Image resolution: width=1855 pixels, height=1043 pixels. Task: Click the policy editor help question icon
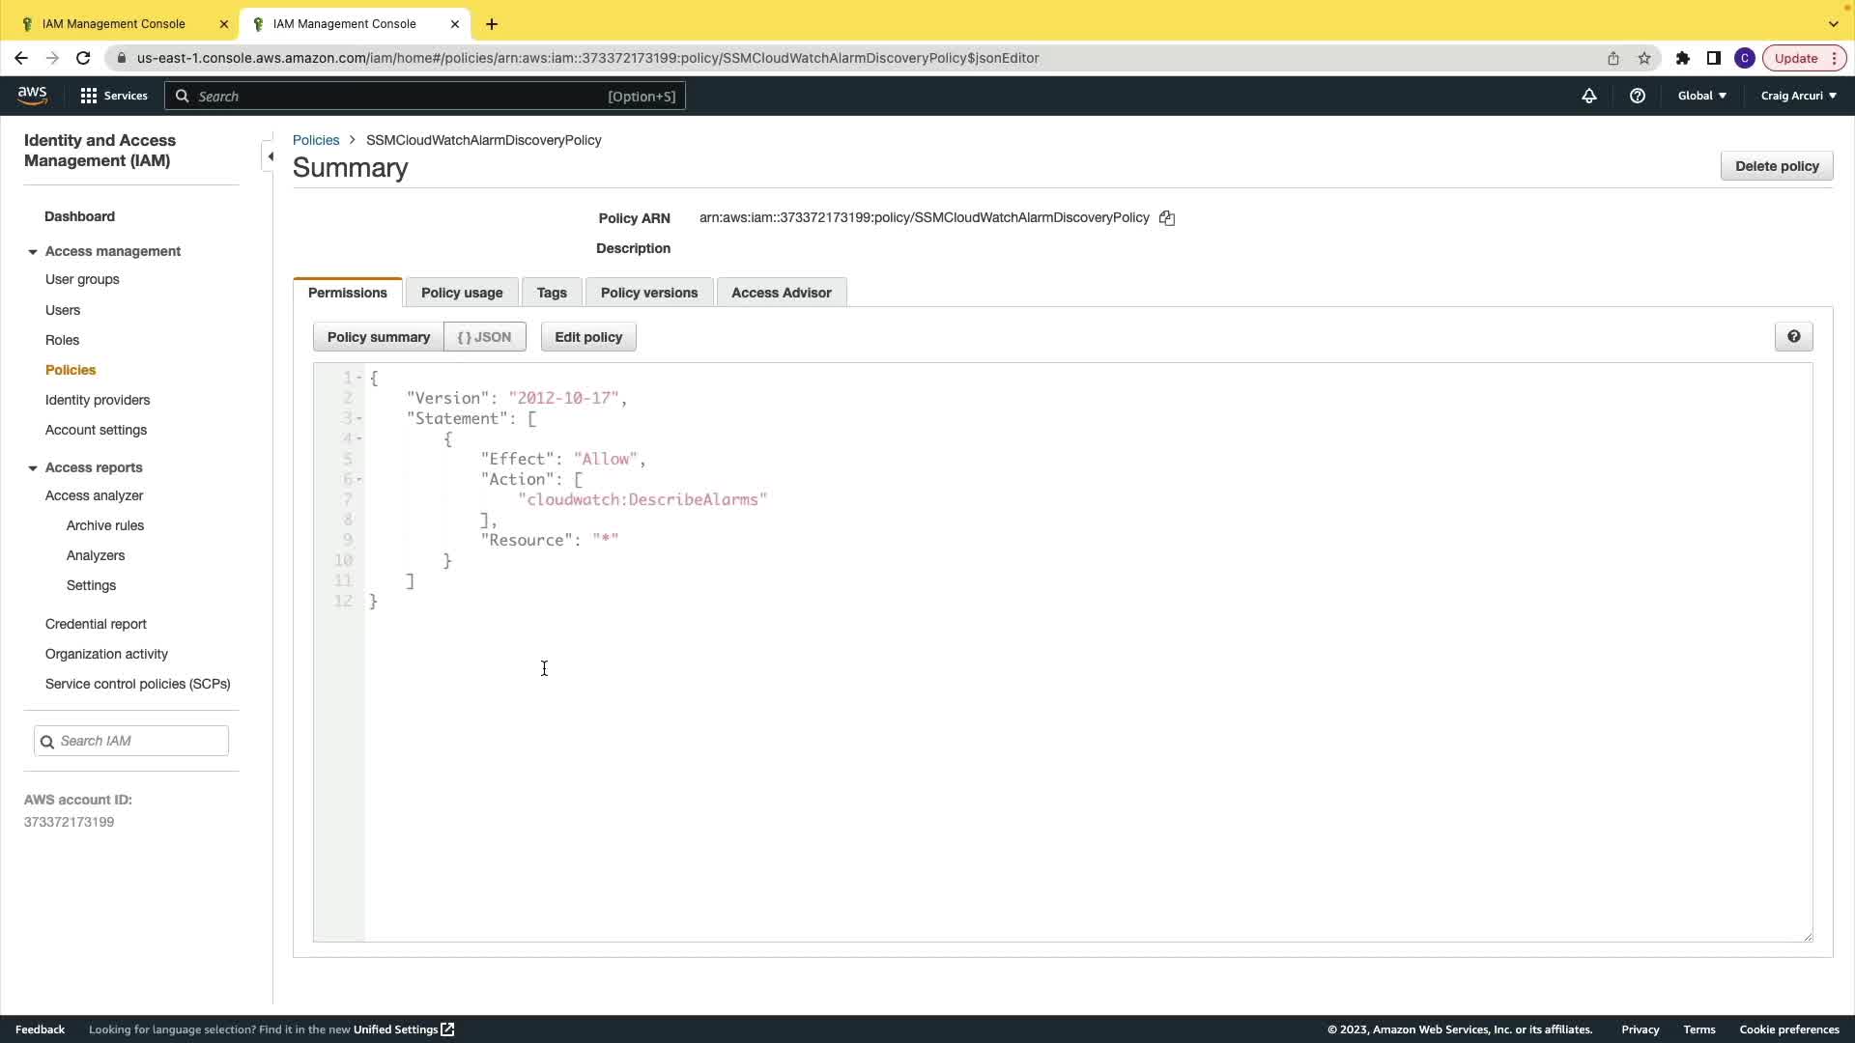coord(1793,337)
